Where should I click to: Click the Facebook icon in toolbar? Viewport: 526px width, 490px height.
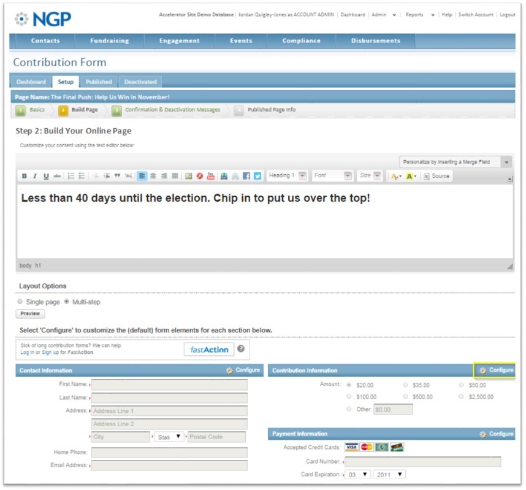[246, 176]
